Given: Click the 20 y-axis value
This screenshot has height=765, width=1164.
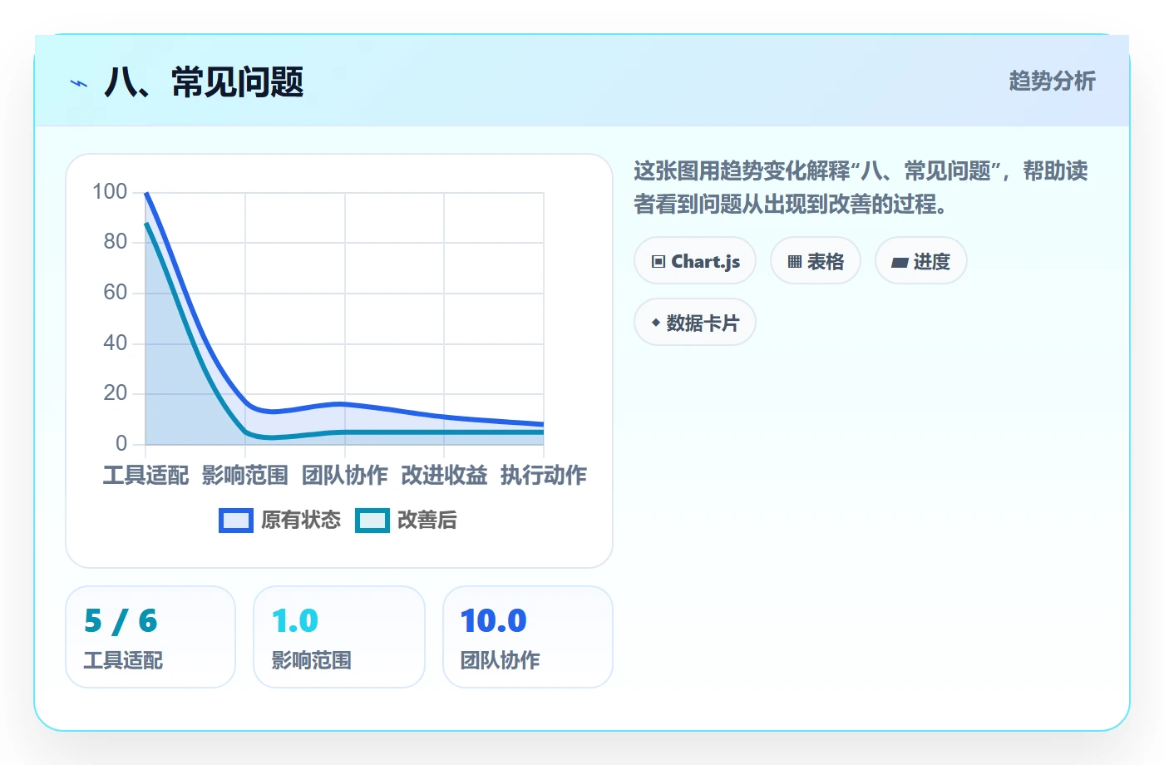Looking at the screenshot, I should pos(116,393).
